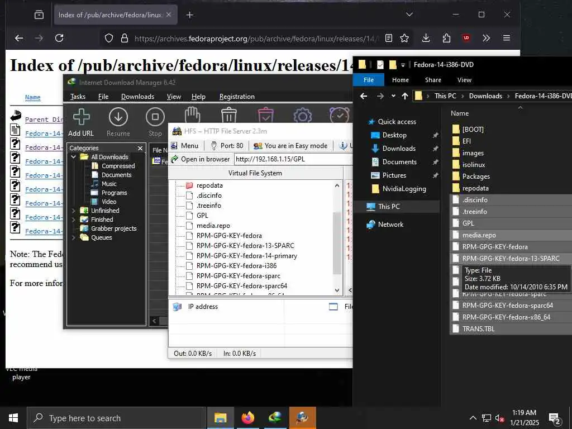Select Network in Explorer navigation pane
572x429 pixels.
390,225
